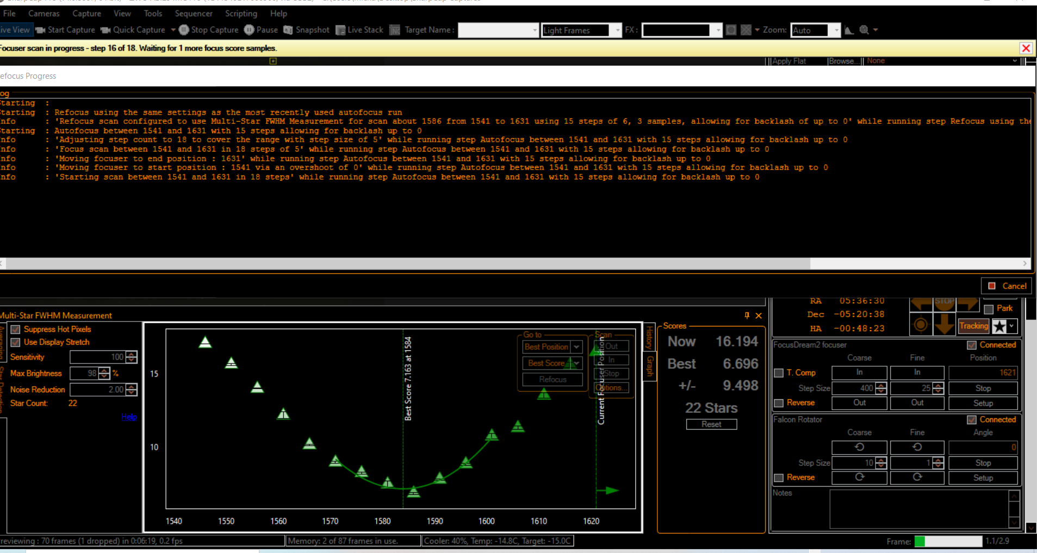Click the red square icon on Cancel button
The width and height of the screenshot is (1037, 553).
(992, 286)
